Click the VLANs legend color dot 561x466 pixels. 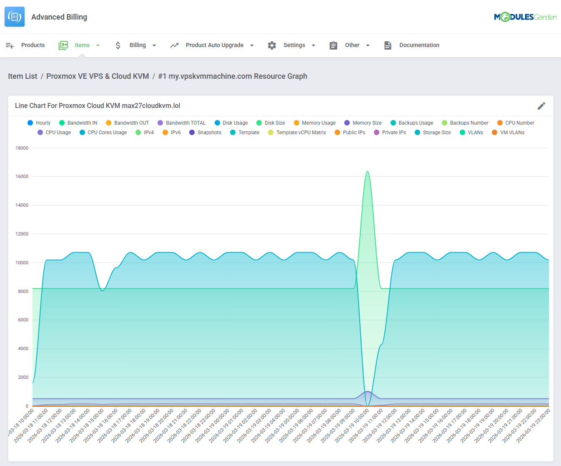(x=462, y=133)
